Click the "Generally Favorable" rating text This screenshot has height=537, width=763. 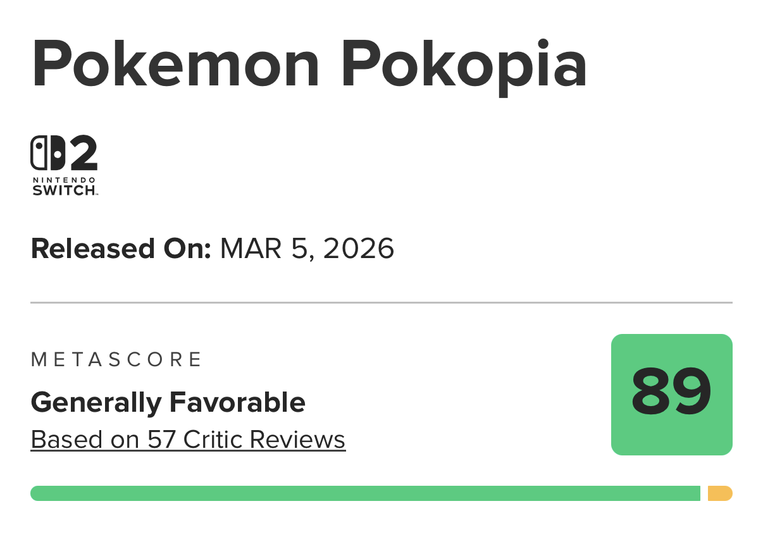pos(168,402)
